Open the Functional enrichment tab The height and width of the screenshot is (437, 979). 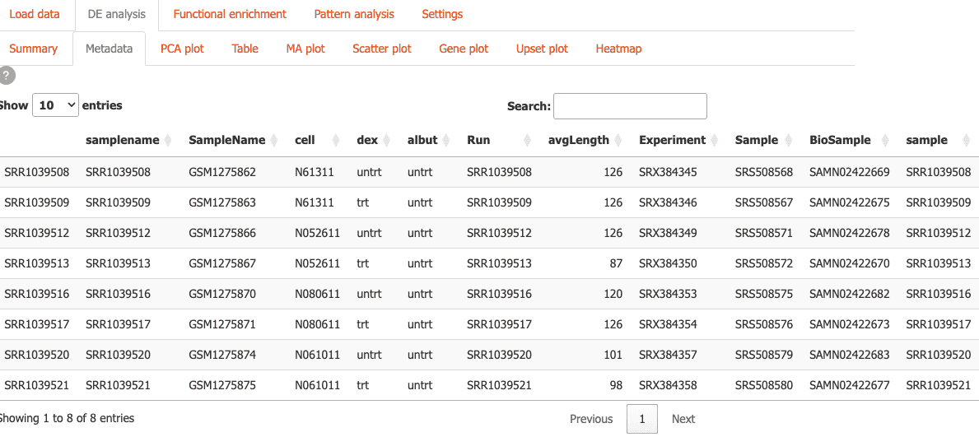(x=230, y=14)
